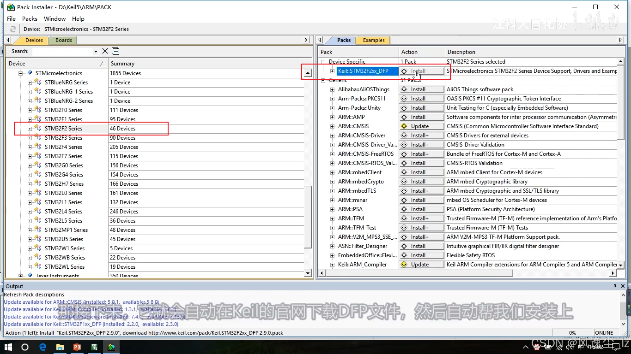Click Pack Installer icon in taskbar
This screenshot has height=354, width=631.
point(111,347)
